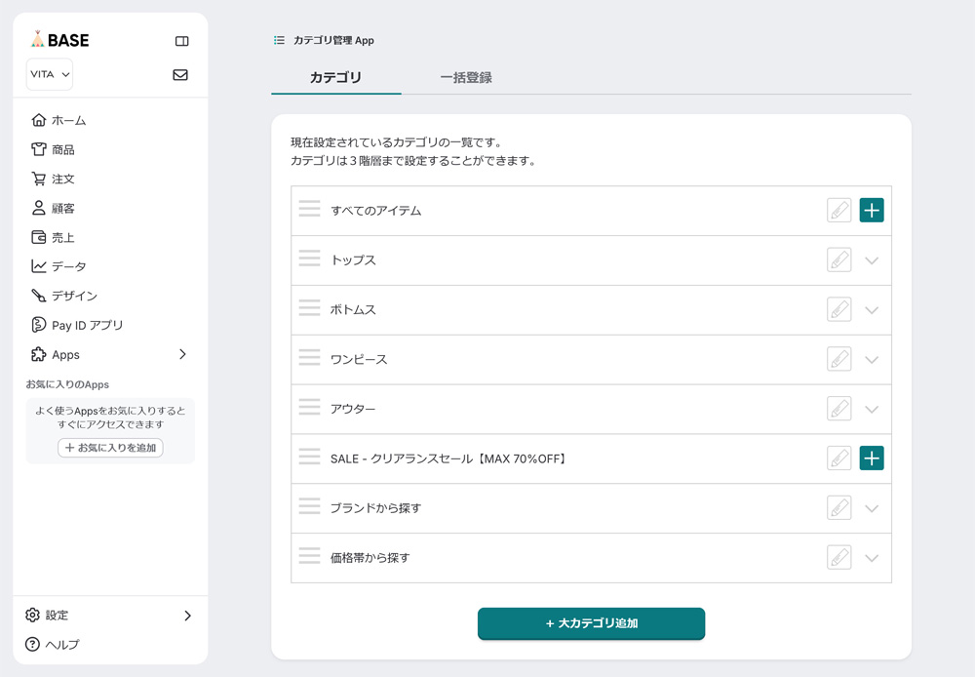Expand the アウター category subcategories
975x677 pixels.
coord(872,410)
